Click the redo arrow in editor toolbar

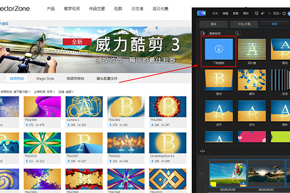(269, 13)
